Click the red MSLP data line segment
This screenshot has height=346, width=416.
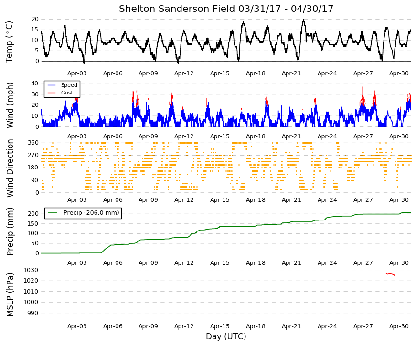pos(390,274)
